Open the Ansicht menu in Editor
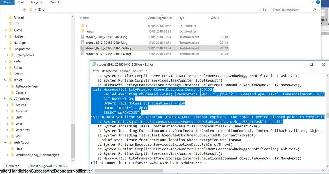Viewport: 329px width, 174px height. pyautogui.click(x=138, y=71)
